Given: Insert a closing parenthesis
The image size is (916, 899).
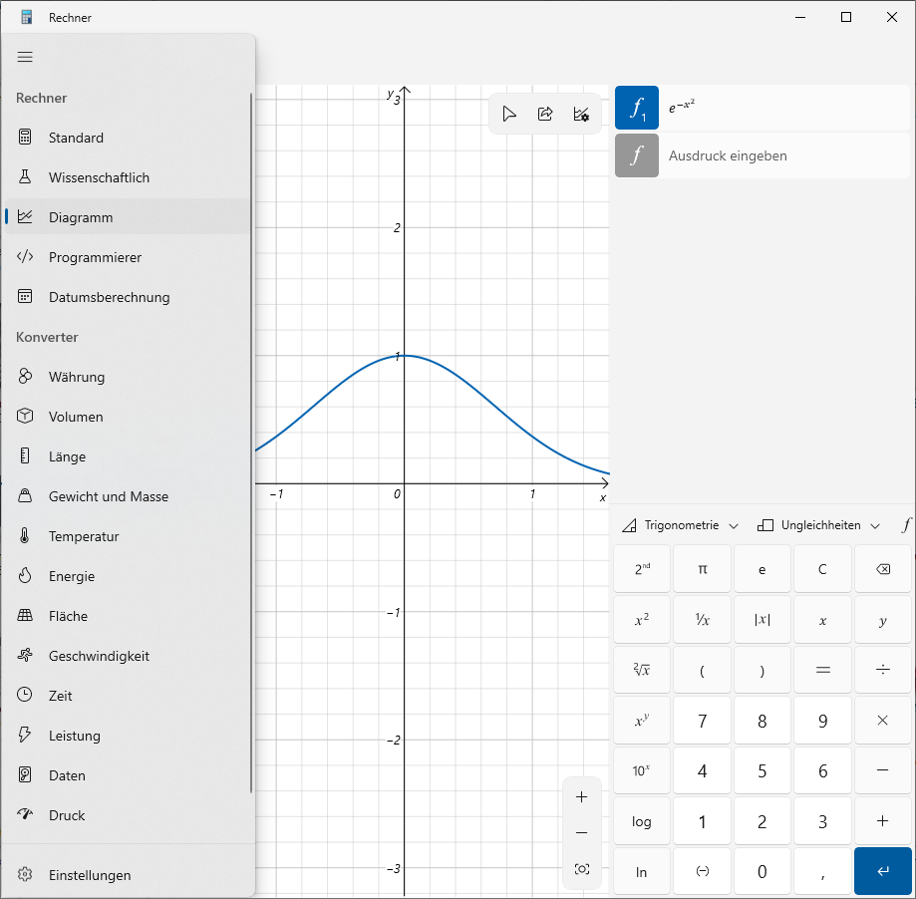Looking at the screenshot, I should (x=763, y=670).
